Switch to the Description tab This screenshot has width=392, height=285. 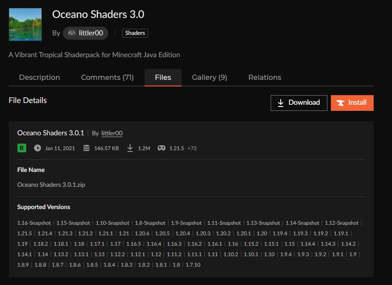39,77
